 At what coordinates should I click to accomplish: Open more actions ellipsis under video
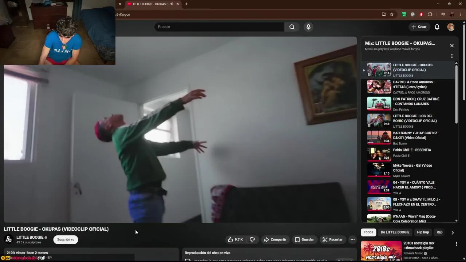pyautogui.click(x=352, y=239)
